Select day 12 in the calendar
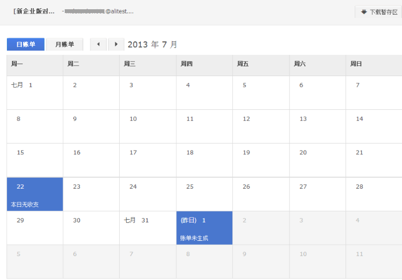 (x=261, y=127)
